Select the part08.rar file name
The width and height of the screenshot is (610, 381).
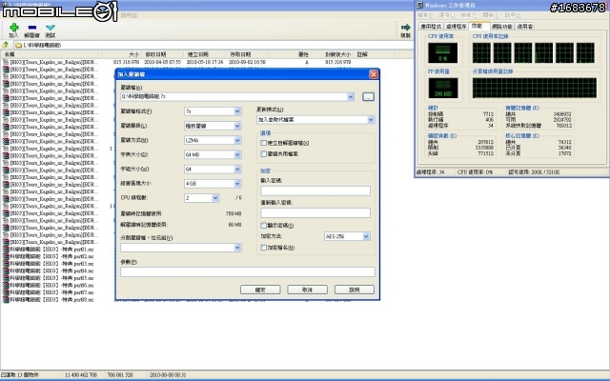pyautogui.click(x=51, y=300)
